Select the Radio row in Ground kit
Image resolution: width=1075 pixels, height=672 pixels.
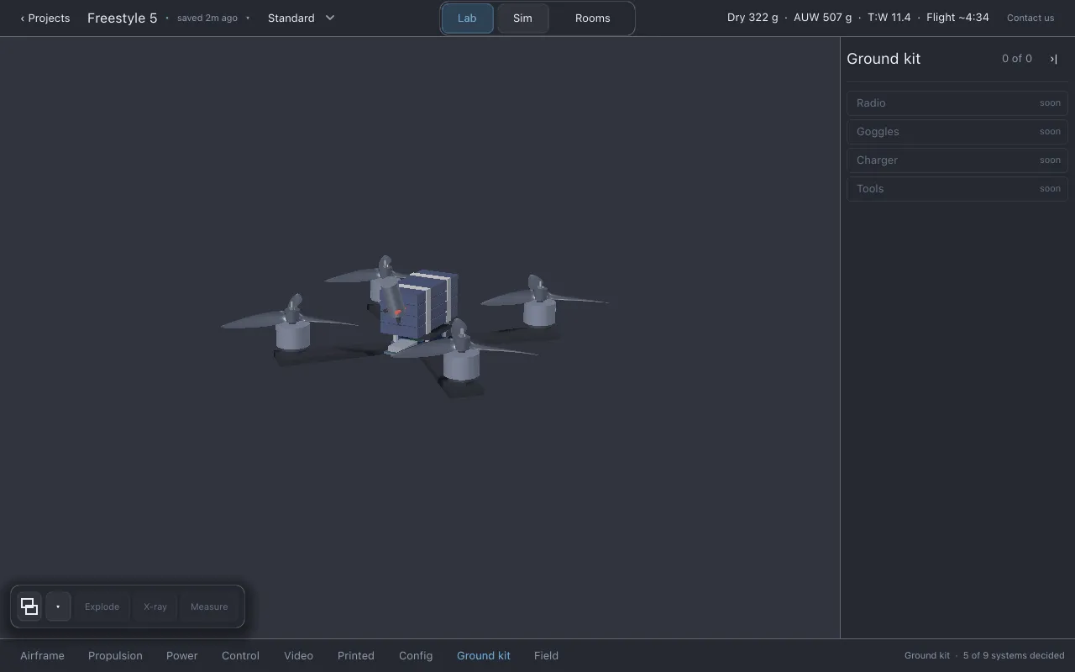[x=957, y=103]
